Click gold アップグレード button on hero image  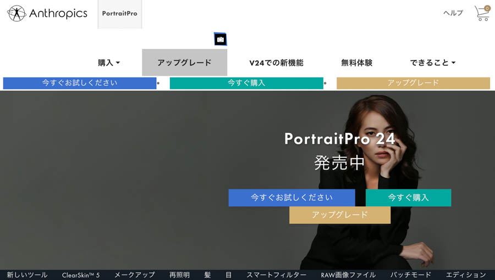[x=340, y=215]
